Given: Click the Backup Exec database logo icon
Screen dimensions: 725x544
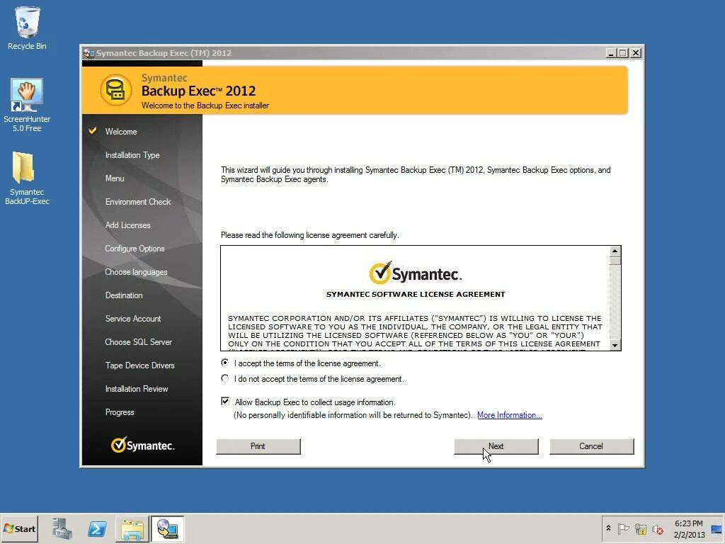Looking at the screenshot, I should 115,90.
